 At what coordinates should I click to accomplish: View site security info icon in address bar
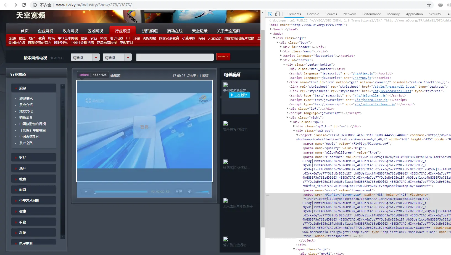(35, 5)
